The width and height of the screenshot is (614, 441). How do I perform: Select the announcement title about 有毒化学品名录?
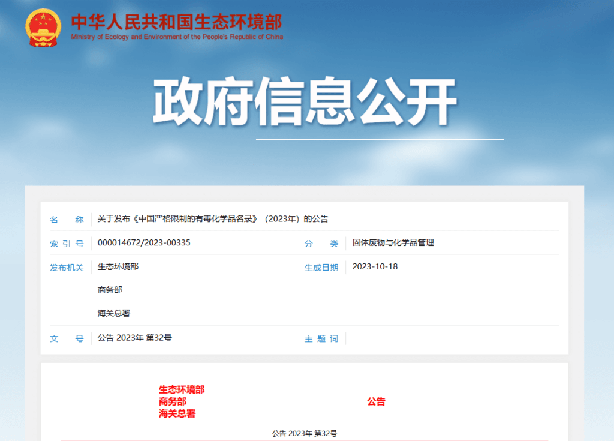coord(213,219)
